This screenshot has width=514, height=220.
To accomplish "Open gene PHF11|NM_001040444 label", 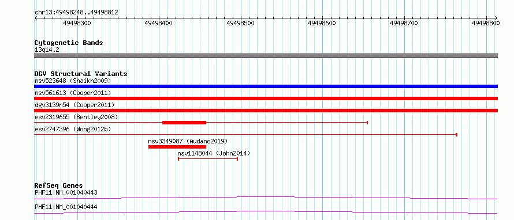I will pyautogui.click(x=66, y=207).
